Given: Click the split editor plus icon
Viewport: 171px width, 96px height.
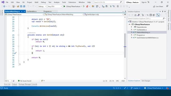Looking at the screenshot, I should click(125, 14).
